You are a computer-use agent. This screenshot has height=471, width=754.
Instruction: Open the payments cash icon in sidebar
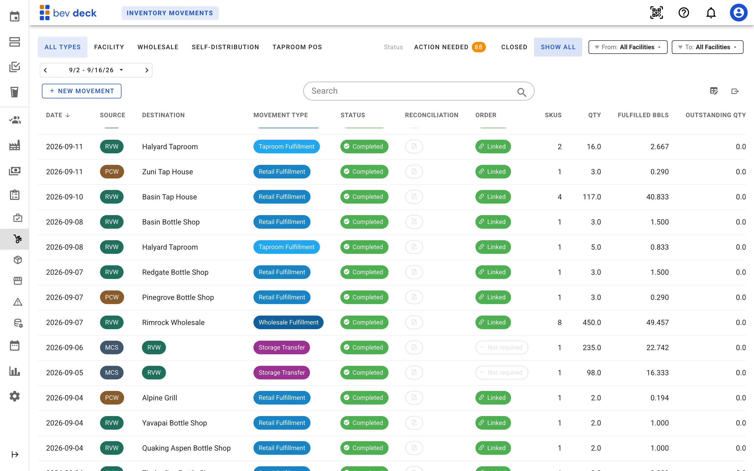point(15,171)
